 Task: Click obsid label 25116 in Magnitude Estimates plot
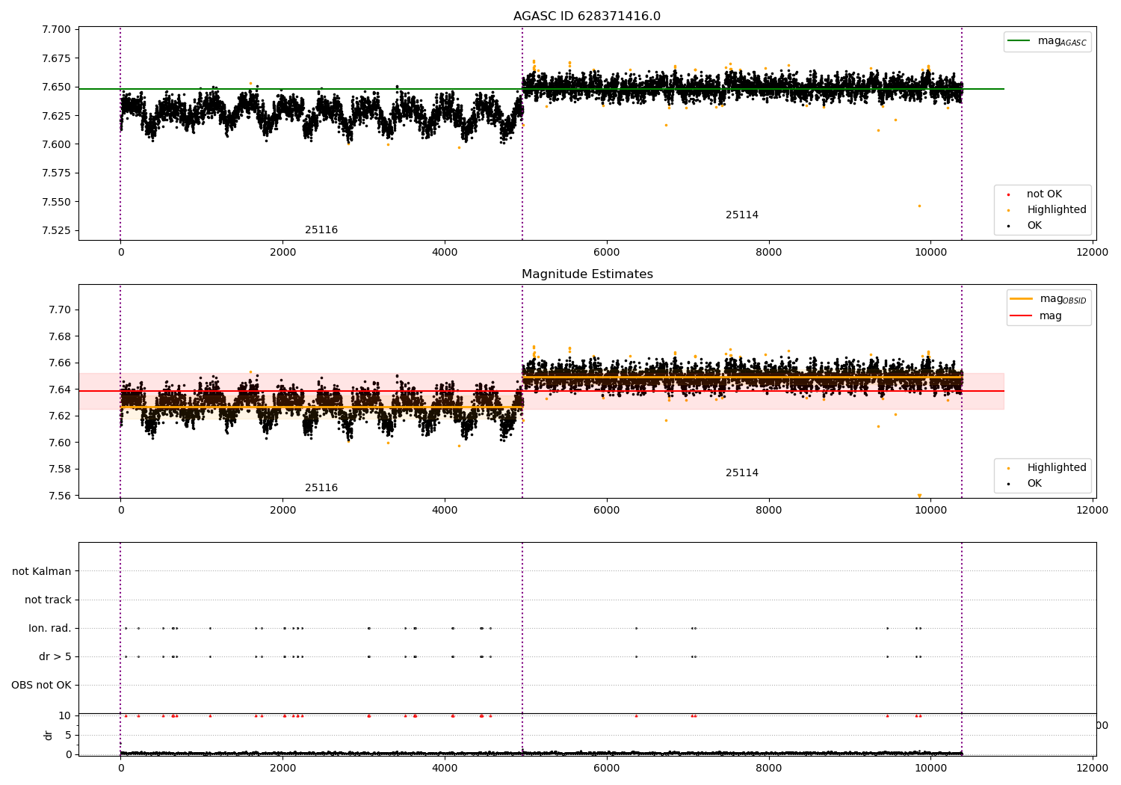coord(321,488)
